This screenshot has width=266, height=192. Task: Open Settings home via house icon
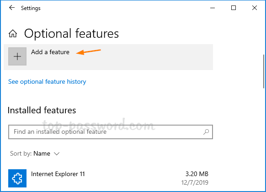[13, 33]
